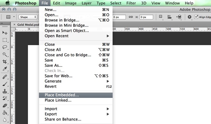Screen dimensions: 211x124
Task: Click Open in the File menu
Action: point(76,15)
